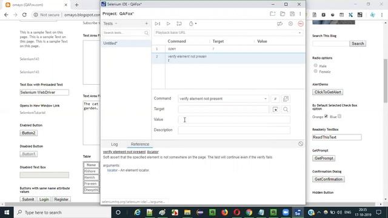Image resolution: width=388 pixels, height=218 pixels.
Task: Click the Target input field
Action: point(224,109)
